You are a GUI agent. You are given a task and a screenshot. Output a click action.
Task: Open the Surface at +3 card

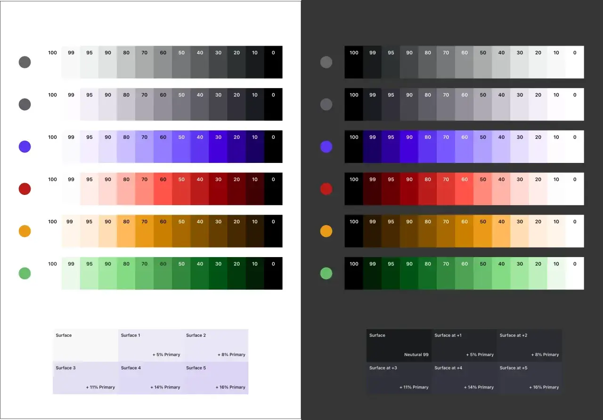399,378
